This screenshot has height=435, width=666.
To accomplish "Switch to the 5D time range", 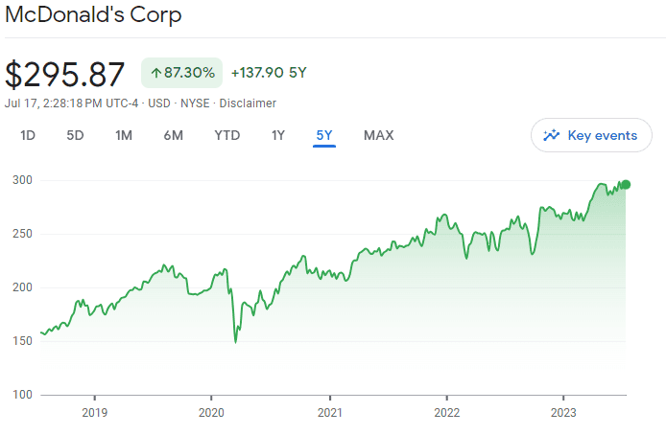I will coord(75,135).
